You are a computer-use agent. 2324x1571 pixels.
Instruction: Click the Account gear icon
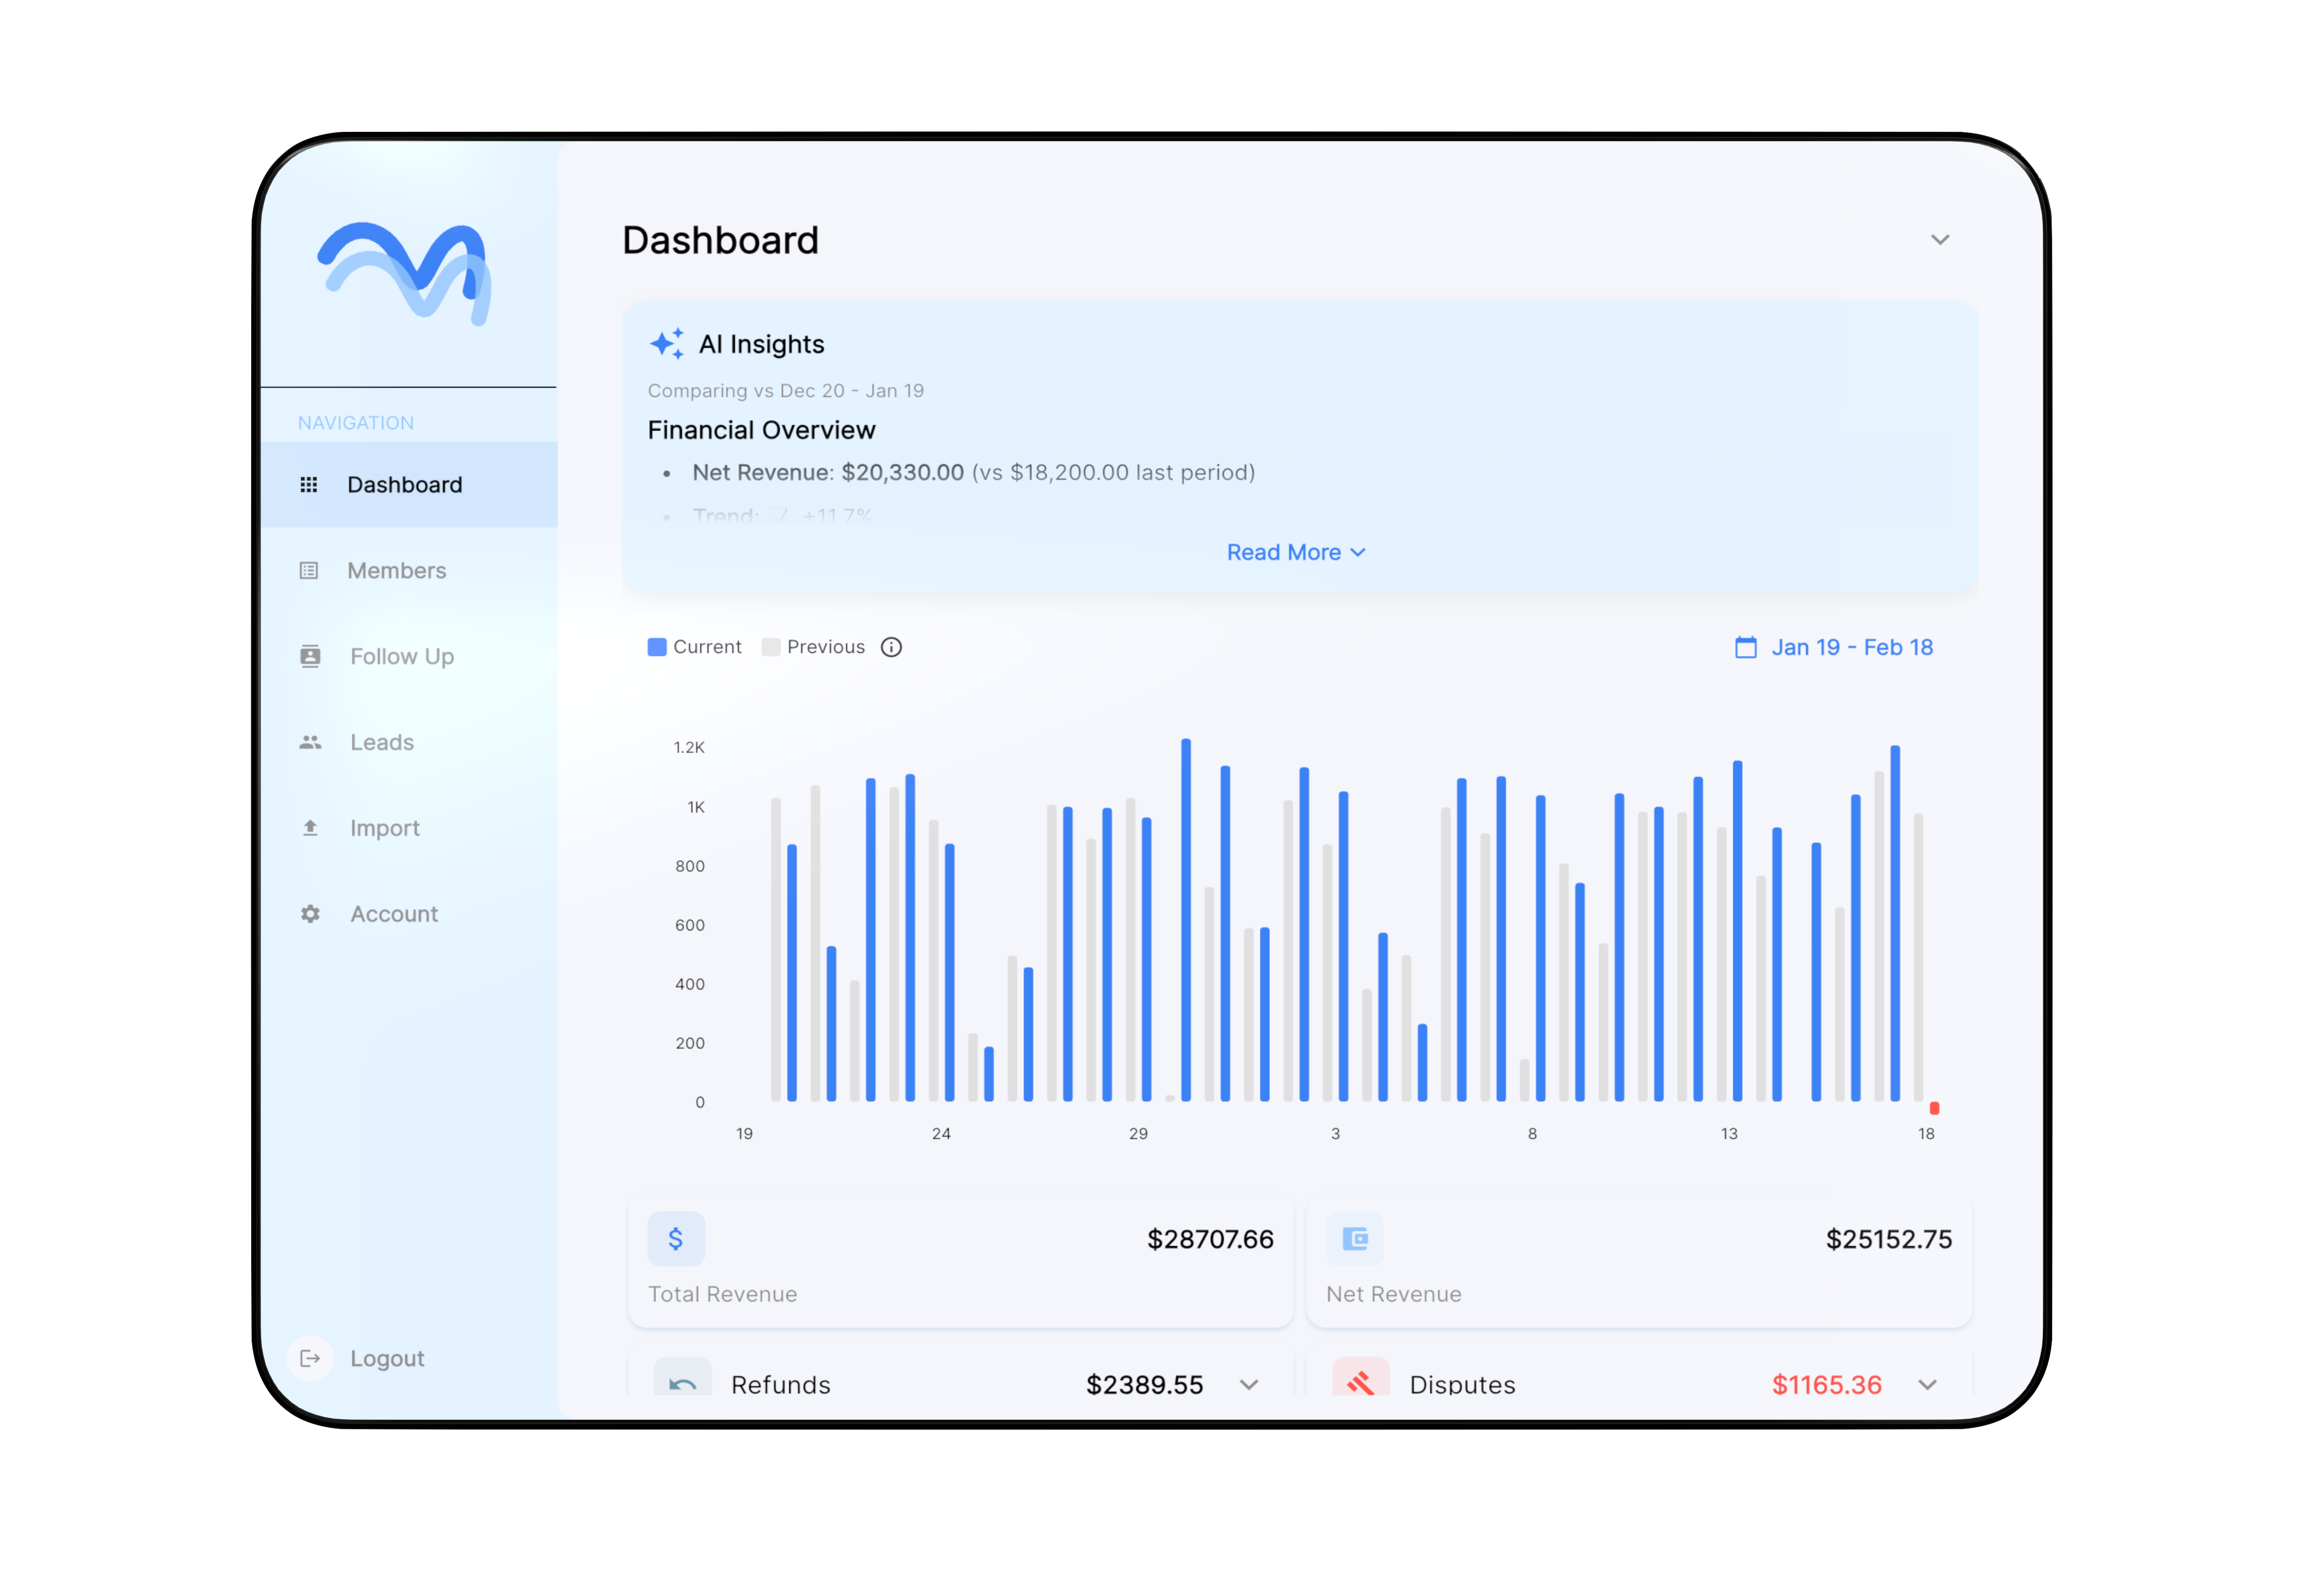point(310,915)
